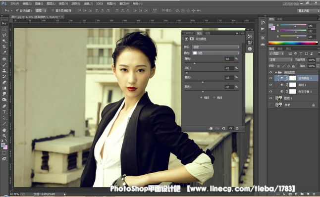
Task: Hide the 选取颜色 1 layer
Action: coord(271,78)
